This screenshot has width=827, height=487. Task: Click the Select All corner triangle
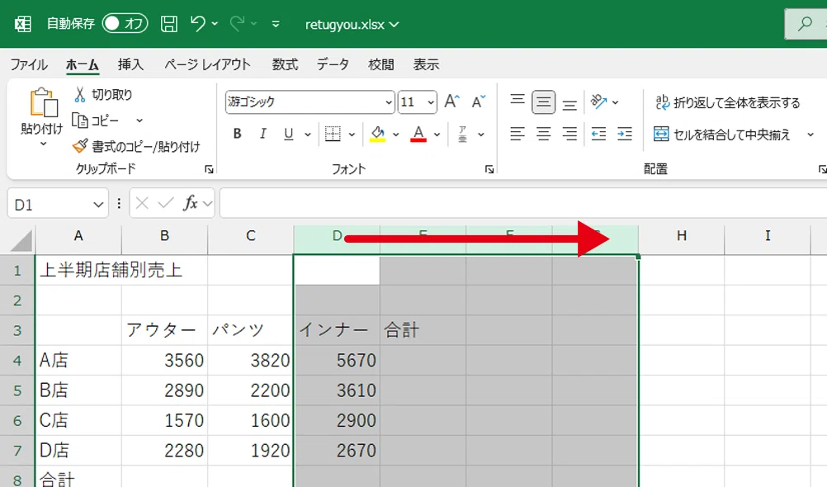(21, 241)
